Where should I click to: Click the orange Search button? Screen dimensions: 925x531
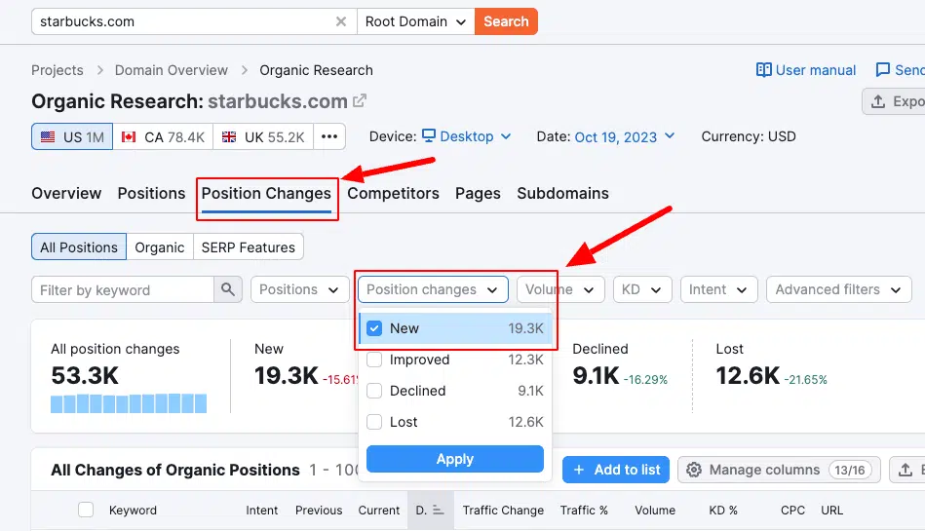506,21
